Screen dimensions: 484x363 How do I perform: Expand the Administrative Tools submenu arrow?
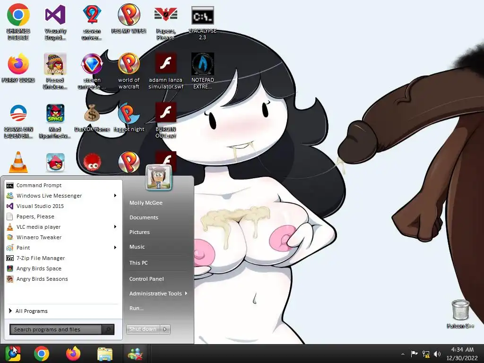[x=186, y=293]
